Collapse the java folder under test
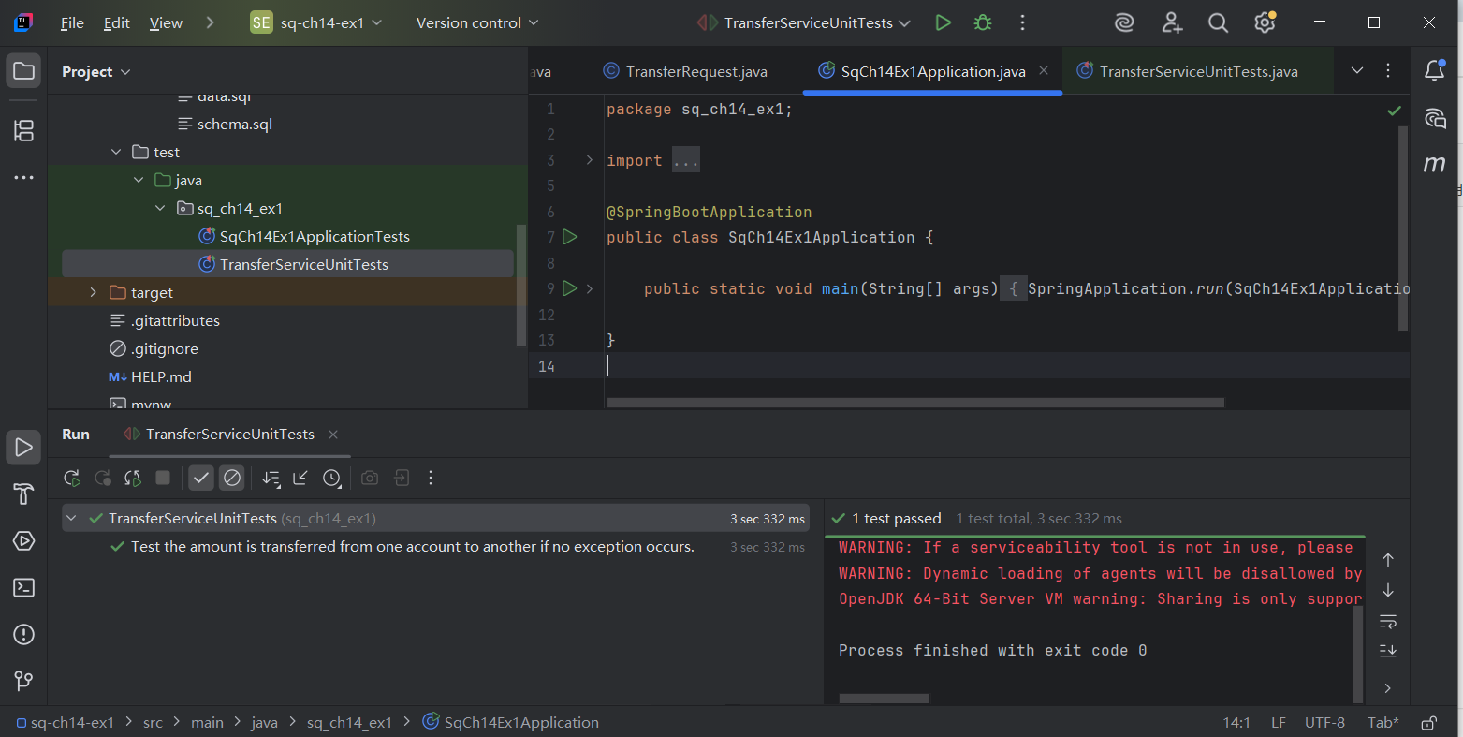The width and height of the screenshot is (1463, 737). pyautogui.click(x=139, y=180)
